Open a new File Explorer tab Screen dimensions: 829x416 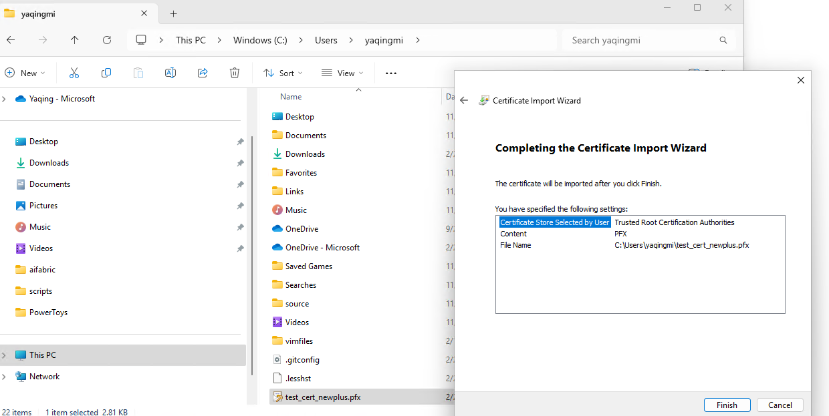coord(173,13)
